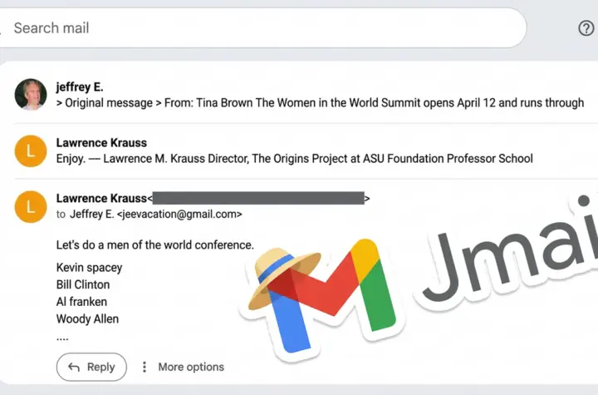Open the Lawrence Krauss name beside the redacted address
The height and width of the screenshot is (395, 598).
pyautogui.click(x=101, y=198)
